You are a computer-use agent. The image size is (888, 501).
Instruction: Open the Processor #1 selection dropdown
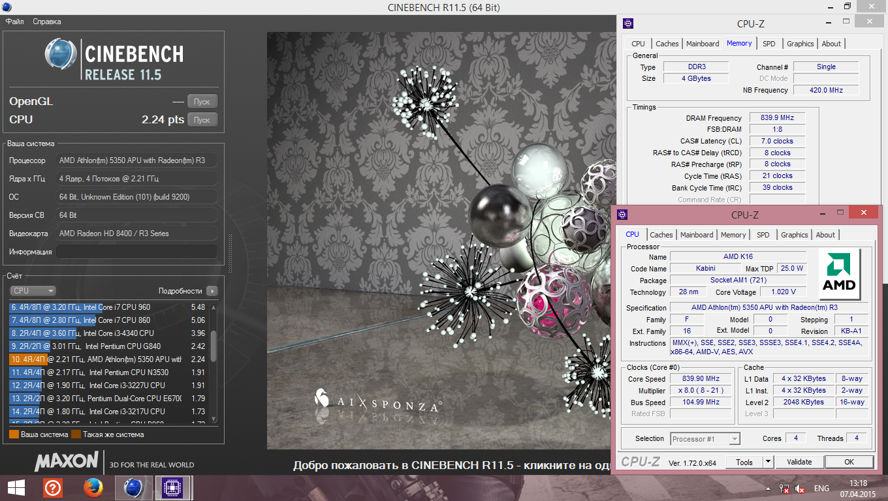[705, 439]
